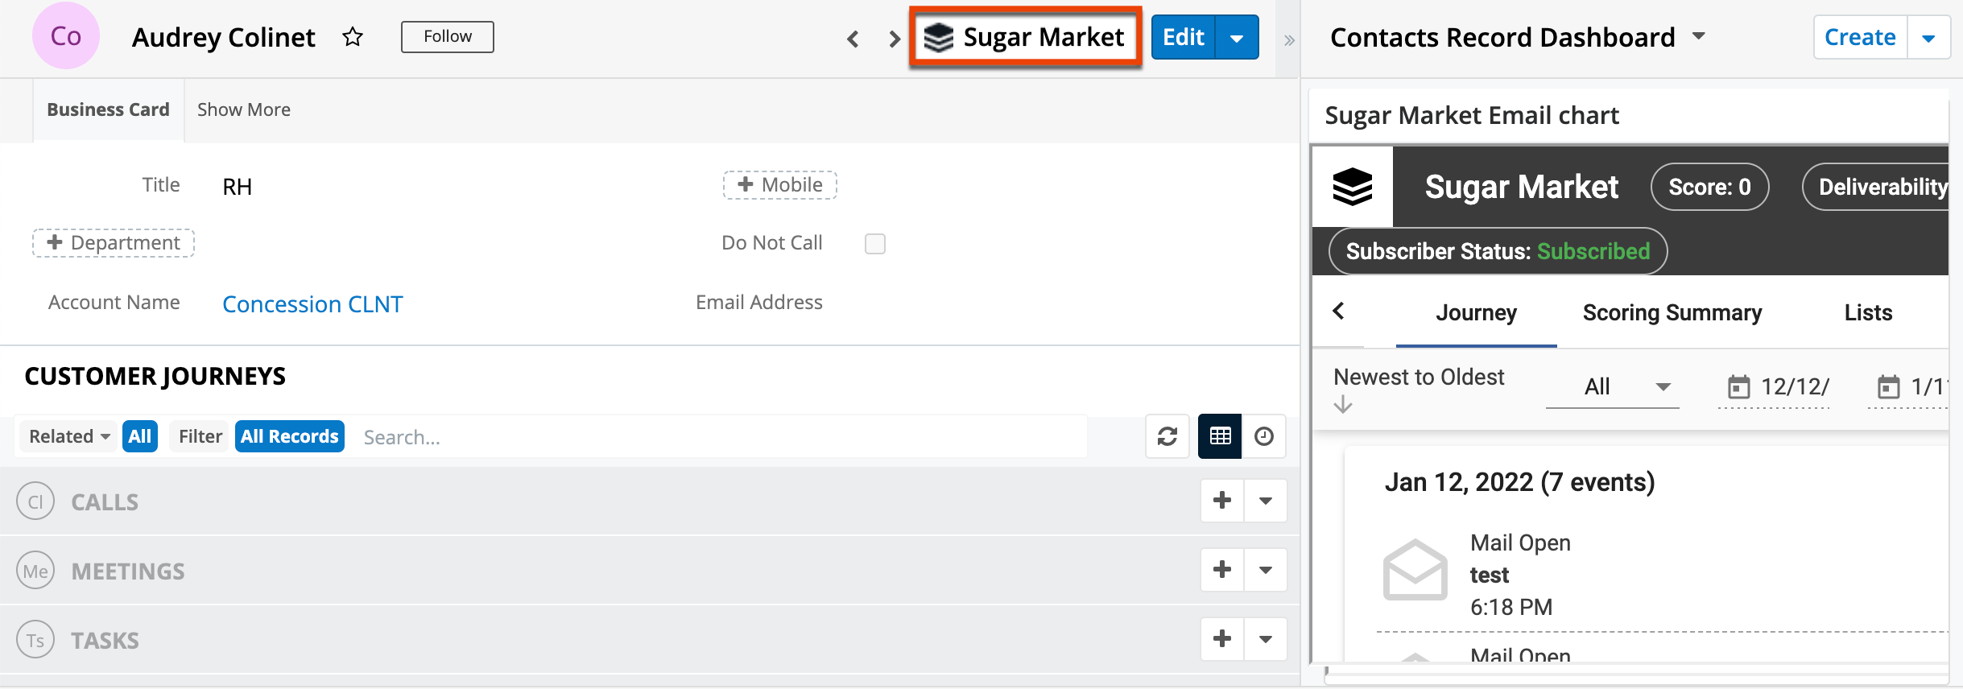Toggle the Do Not Call checkbox

click(875, 244)
